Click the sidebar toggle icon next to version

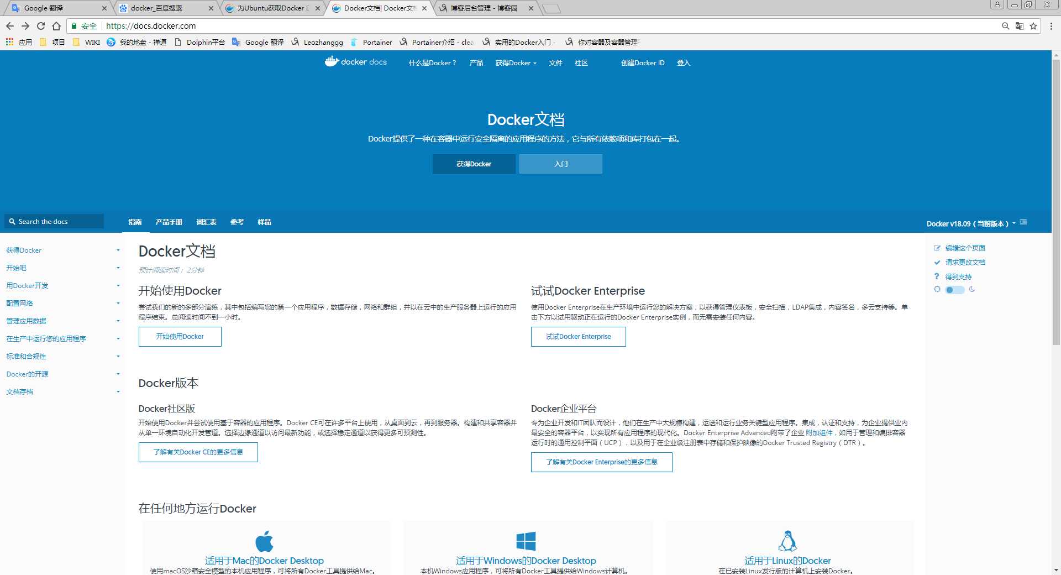[1023, 222]
